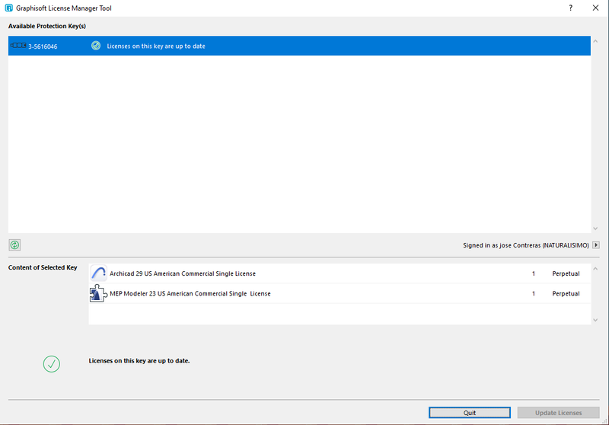Click scroll down arrow of protection keys list
Image resolution: width=609 pixels, height=425 pixels.
[x=595, y=228]
